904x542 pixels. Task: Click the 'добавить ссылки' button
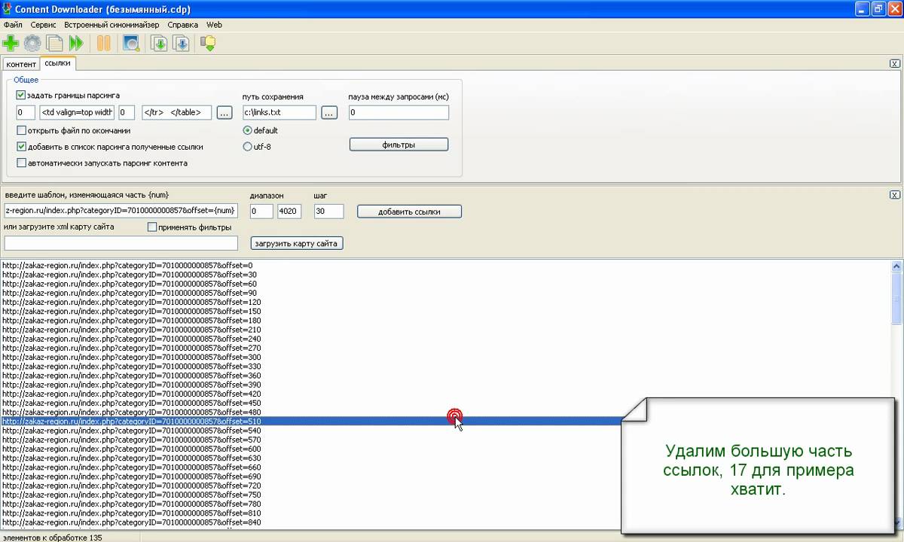pos(409,212)
